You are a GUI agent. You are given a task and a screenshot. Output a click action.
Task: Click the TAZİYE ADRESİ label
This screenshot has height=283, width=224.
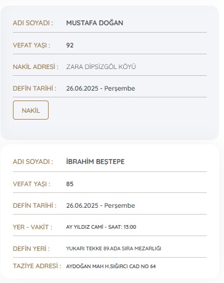[37, 266]
